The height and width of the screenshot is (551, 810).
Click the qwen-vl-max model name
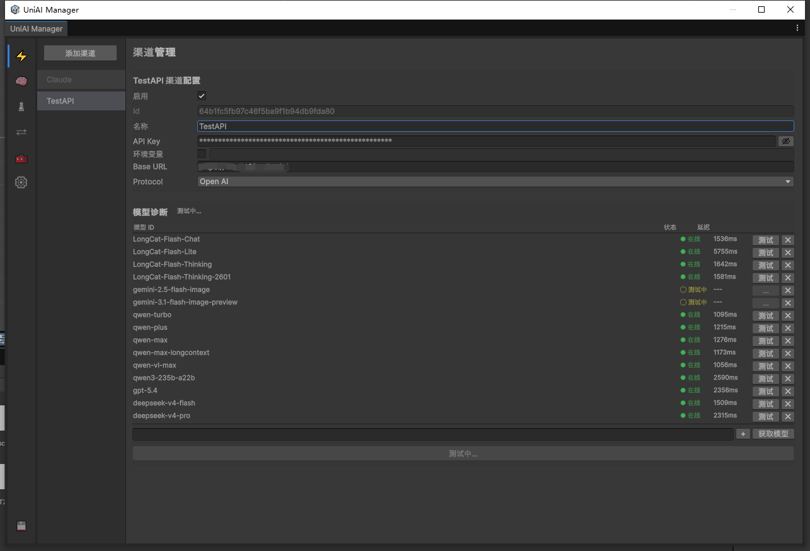pos(154,365)
